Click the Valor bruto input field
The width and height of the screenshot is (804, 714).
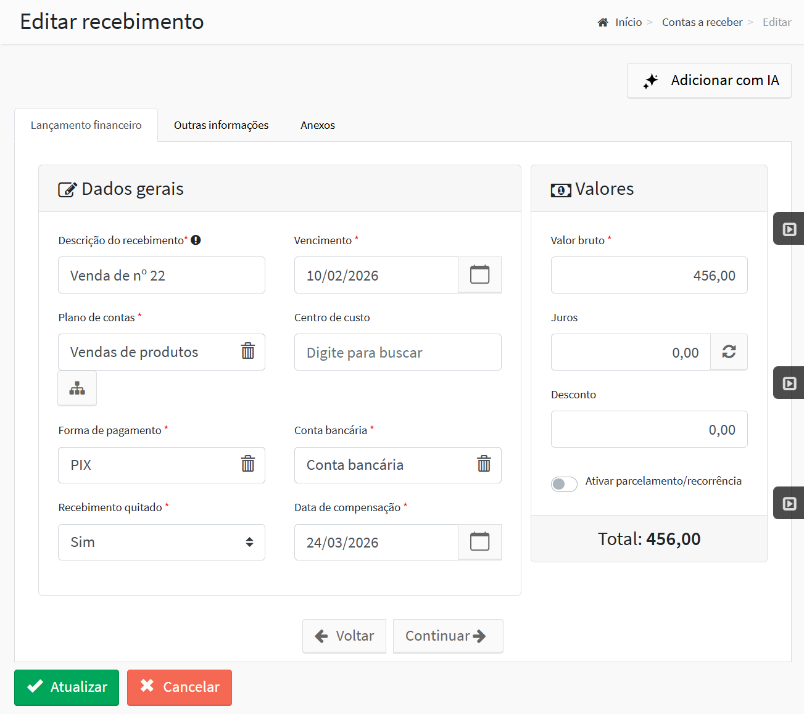pyautogui.click(x=649, y=275)
